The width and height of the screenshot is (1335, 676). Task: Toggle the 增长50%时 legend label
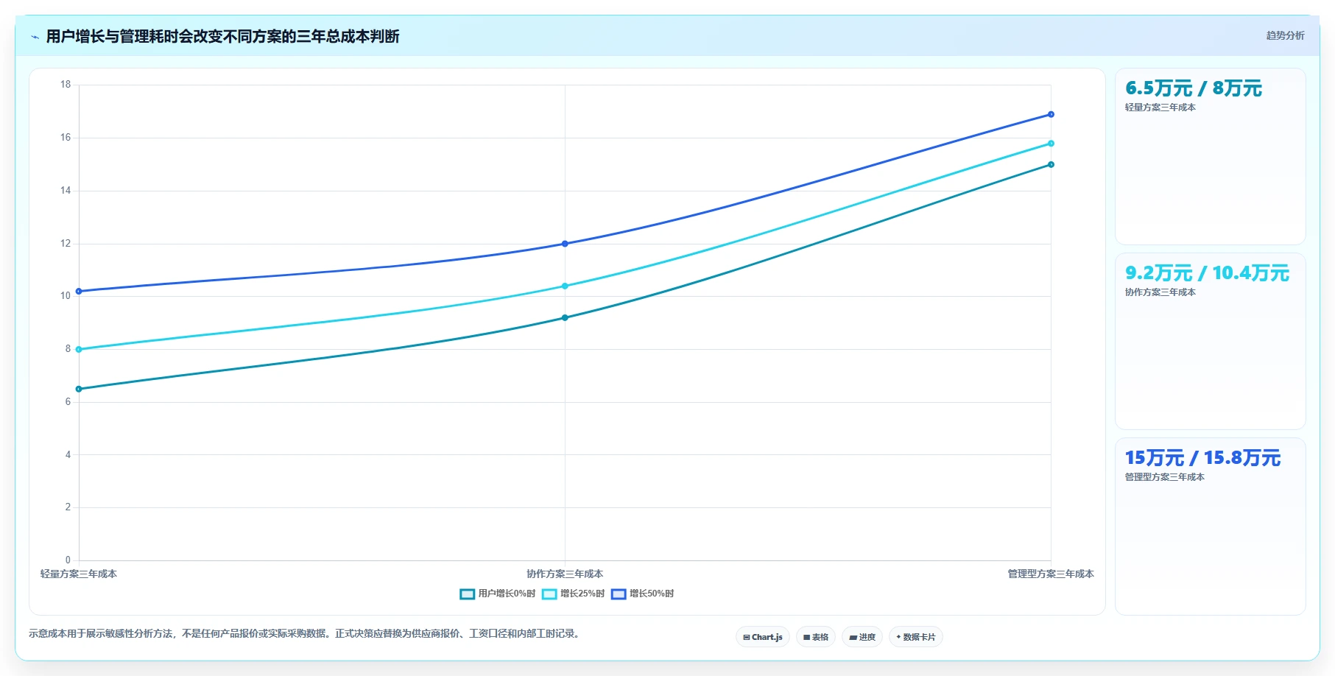652,594
